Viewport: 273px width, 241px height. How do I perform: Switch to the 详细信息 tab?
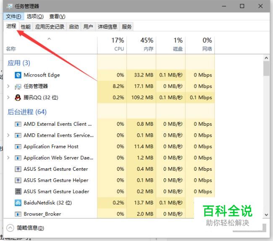click(108, 26)
